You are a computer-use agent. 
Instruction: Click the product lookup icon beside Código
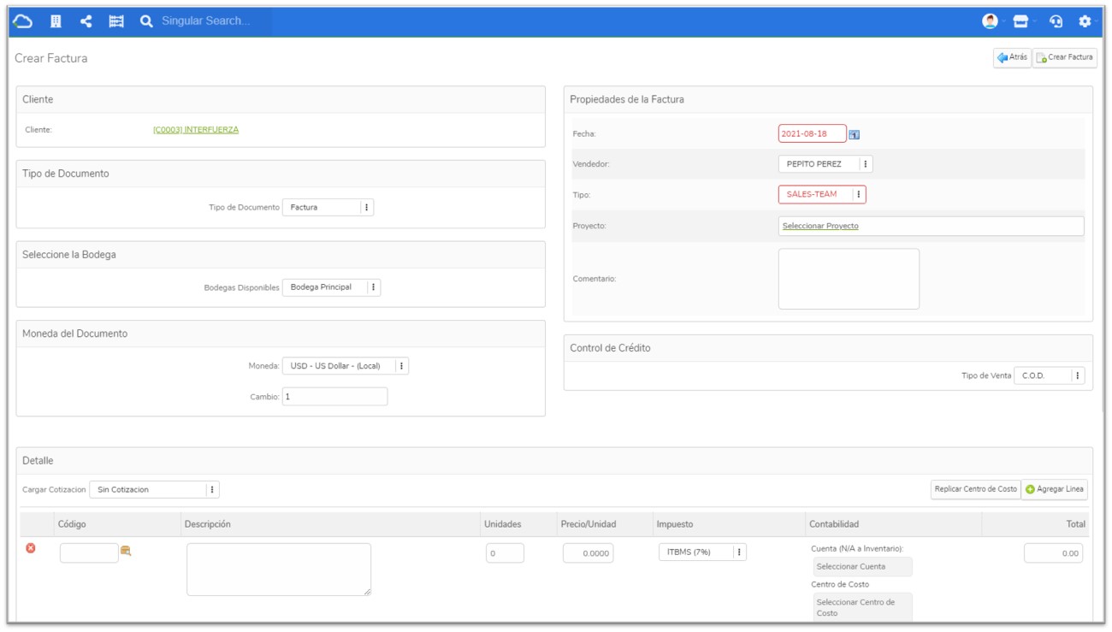tap(126, 551)
